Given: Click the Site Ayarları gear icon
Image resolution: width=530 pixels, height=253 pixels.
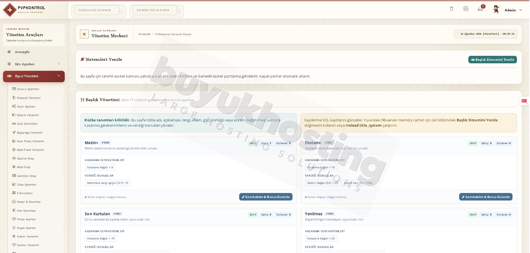Looking at the screenshot, I should [9, 64].
